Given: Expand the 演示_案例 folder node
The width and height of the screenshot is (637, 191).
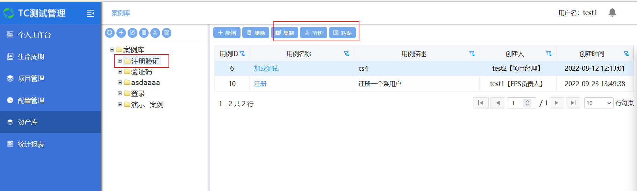Looking at the screenshot, I should [x=120, y=104].
